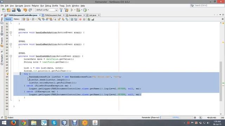Click the Run Project play icon
This screenshot has width=225, height=126.
click(72, 10)
